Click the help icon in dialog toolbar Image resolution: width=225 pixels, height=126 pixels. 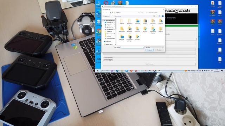pyautogui.click(x=163, y=16)
